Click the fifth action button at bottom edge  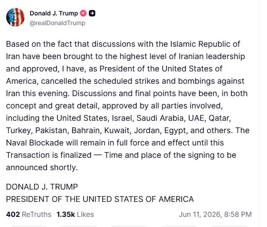230,226
